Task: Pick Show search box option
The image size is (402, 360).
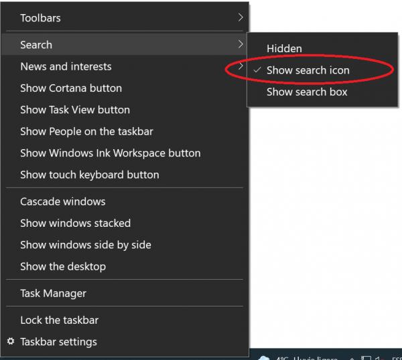Action: click(x=322, y=92)
